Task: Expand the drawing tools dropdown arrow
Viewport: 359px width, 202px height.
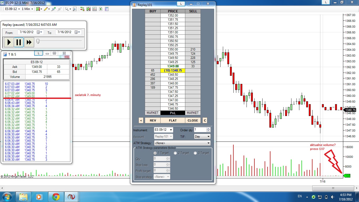Action: (x=49, y=9)
